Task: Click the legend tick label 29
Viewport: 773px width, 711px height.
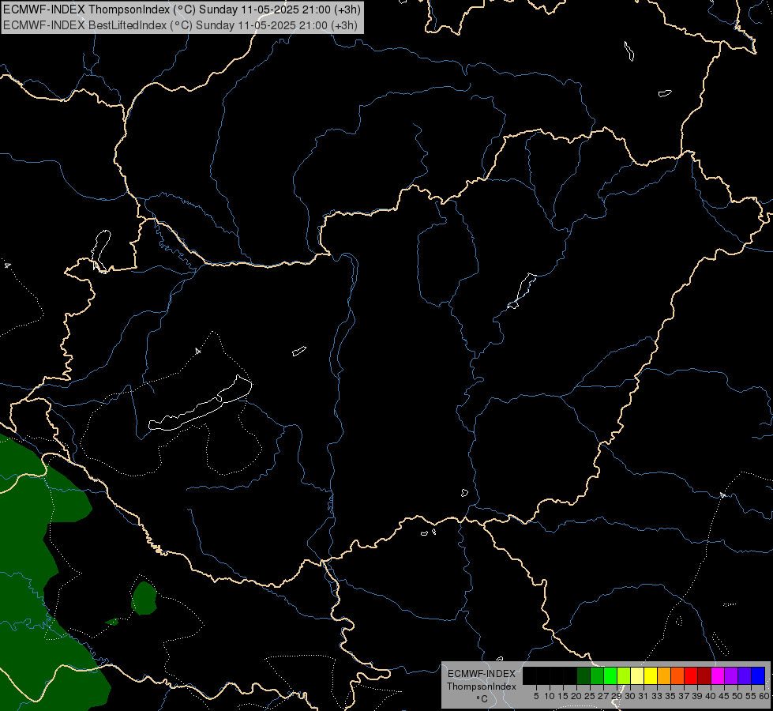Action: [x=617, y=696]
